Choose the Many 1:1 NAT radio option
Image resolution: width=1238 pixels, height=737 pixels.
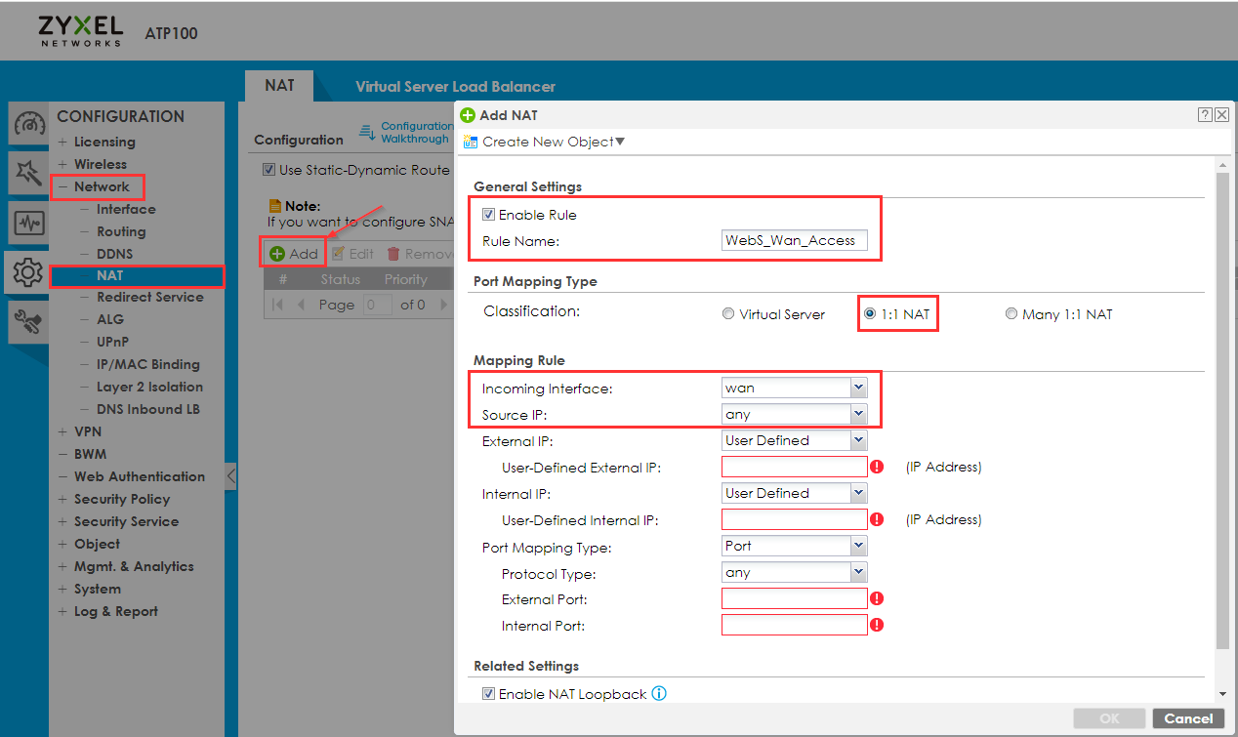[1011, 314]
